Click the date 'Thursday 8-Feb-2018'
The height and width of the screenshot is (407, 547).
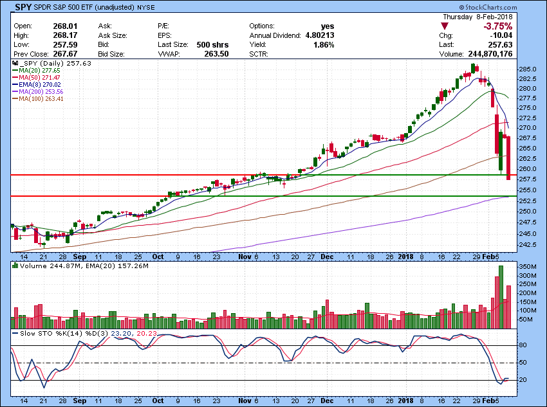pyautogui.click(x=477, y=17)
